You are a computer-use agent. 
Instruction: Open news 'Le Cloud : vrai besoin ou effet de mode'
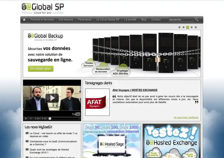coord(54,135)
